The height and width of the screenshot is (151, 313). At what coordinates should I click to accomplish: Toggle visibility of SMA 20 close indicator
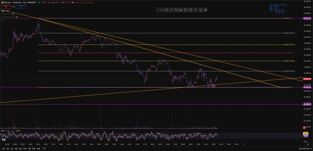coord(13,14)
